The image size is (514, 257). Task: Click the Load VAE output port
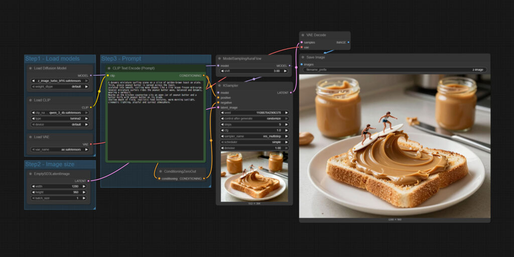[91, 144]
